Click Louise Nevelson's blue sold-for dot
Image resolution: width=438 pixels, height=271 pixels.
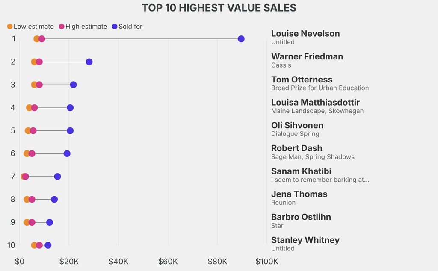coord(241,39)
